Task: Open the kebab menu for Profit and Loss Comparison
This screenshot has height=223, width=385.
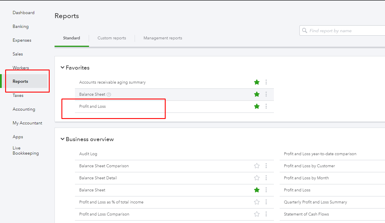Action: 266,214
